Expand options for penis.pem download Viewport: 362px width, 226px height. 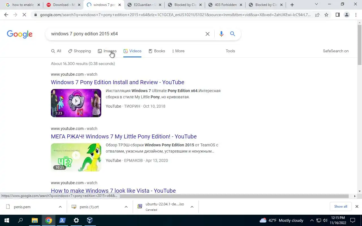[60, 207]
